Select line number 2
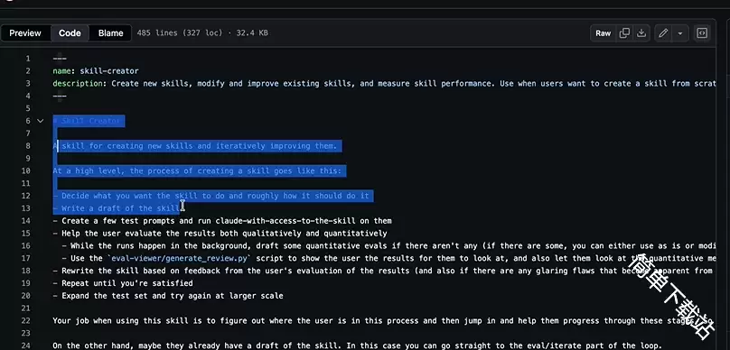This screenshot has height=350, width=730. [x=28, y=71]
